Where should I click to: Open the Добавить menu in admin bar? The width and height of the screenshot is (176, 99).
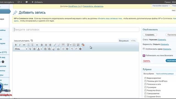pos(37,2)
